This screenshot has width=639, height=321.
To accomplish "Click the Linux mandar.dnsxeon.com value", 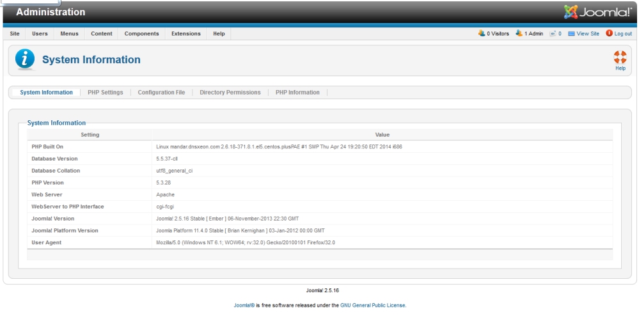I will (279, 146).
